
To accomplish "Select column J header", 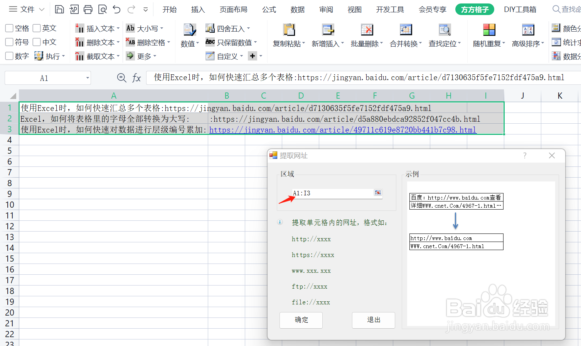I will tap(522, 96).
